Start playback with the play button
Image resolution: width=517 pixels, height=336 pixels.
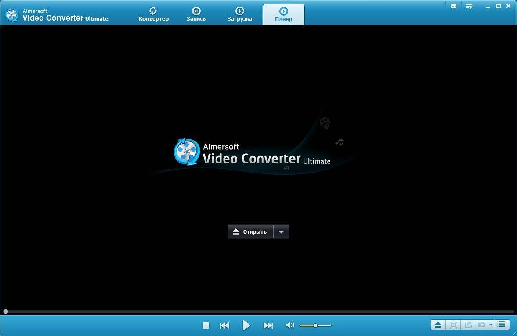pyautogui.click(x=246, y=325)
